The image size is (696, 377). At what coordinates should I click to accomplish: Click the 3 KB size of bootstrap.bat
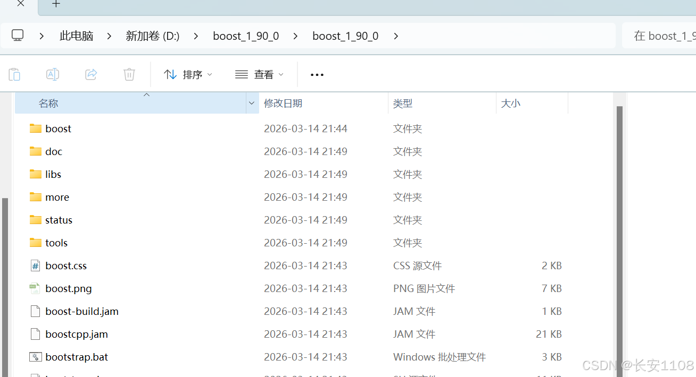(x=552, y=357)
